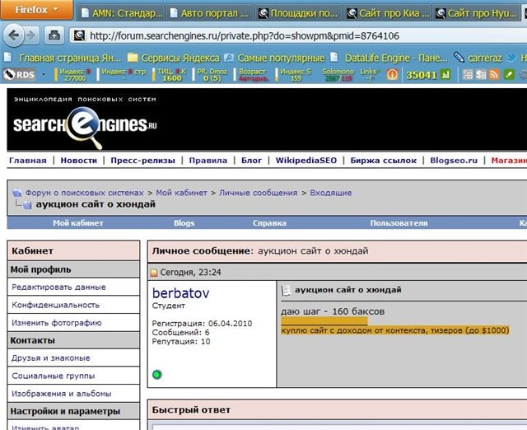Switch to the AMN: Стандар... tab
527x430 pixels.
click(x=121, y=13)
